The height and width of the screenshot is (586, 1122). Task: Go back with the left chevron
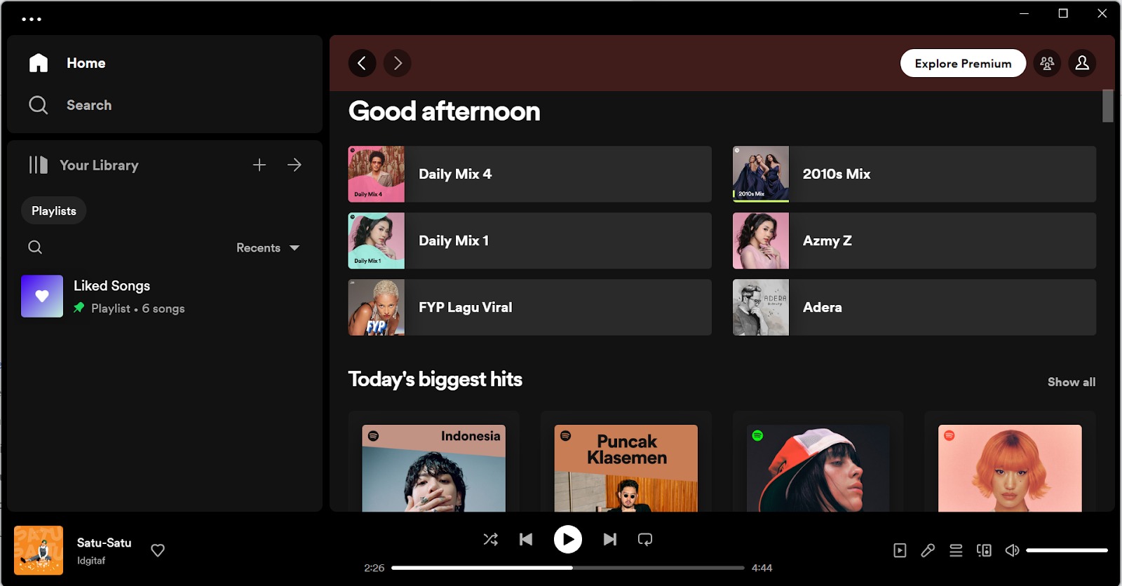click(x=362, y=63)
